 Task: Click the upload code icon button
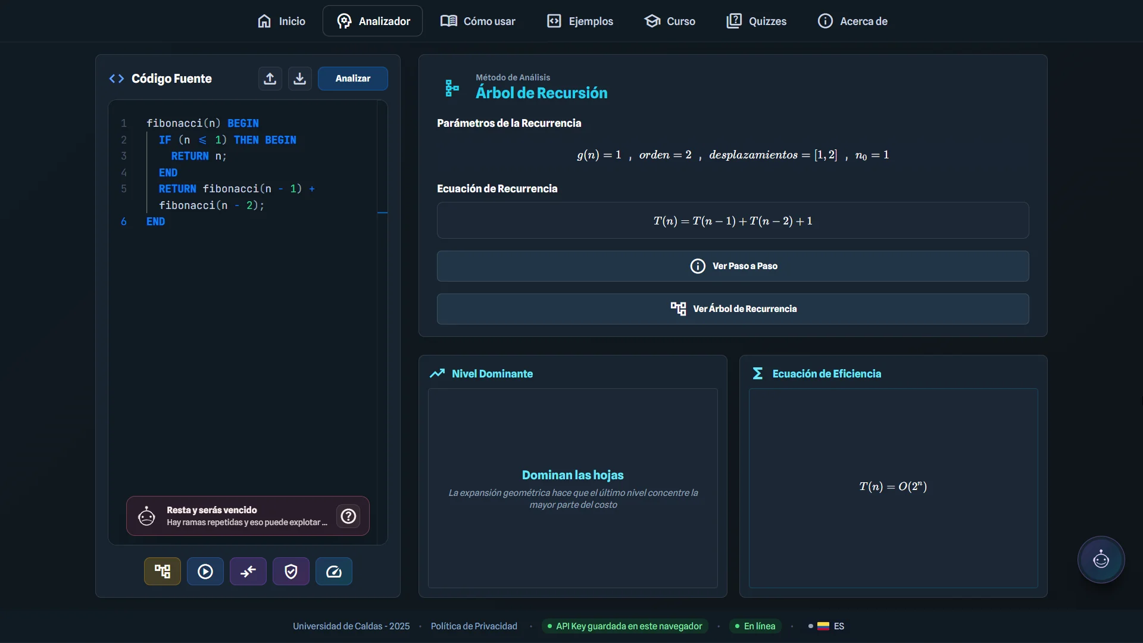(x=270, y=79)
